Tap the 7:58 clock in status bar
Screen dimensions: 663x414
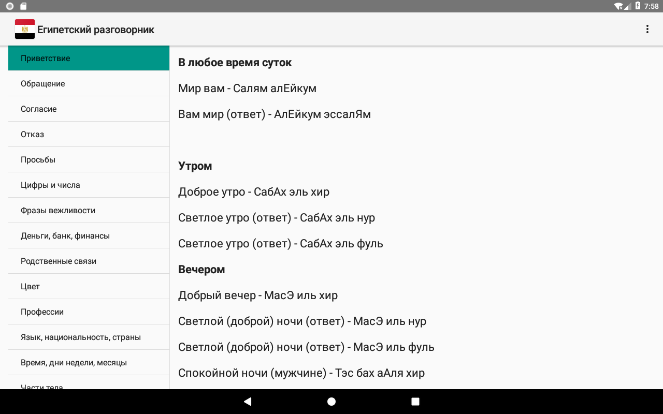[x=651, y=6]
